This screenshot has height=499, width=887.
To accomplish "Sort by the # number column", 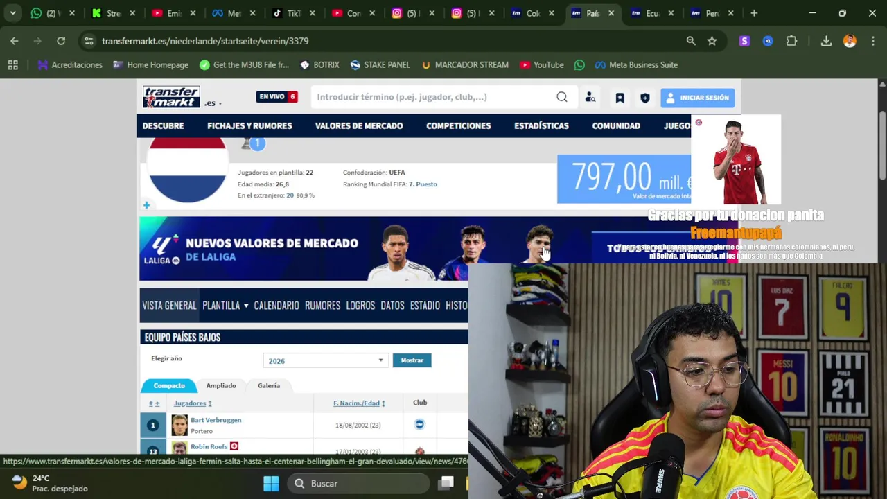I will click(154, 403).
